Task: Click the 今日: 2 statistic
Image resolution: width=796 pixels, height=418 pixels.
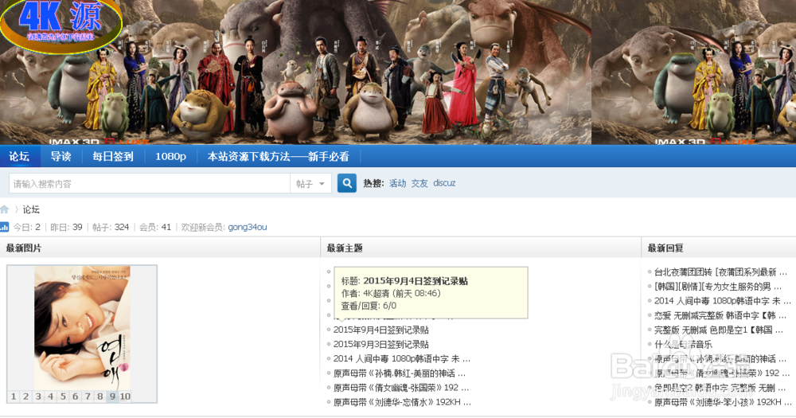Action: point(27,227)
